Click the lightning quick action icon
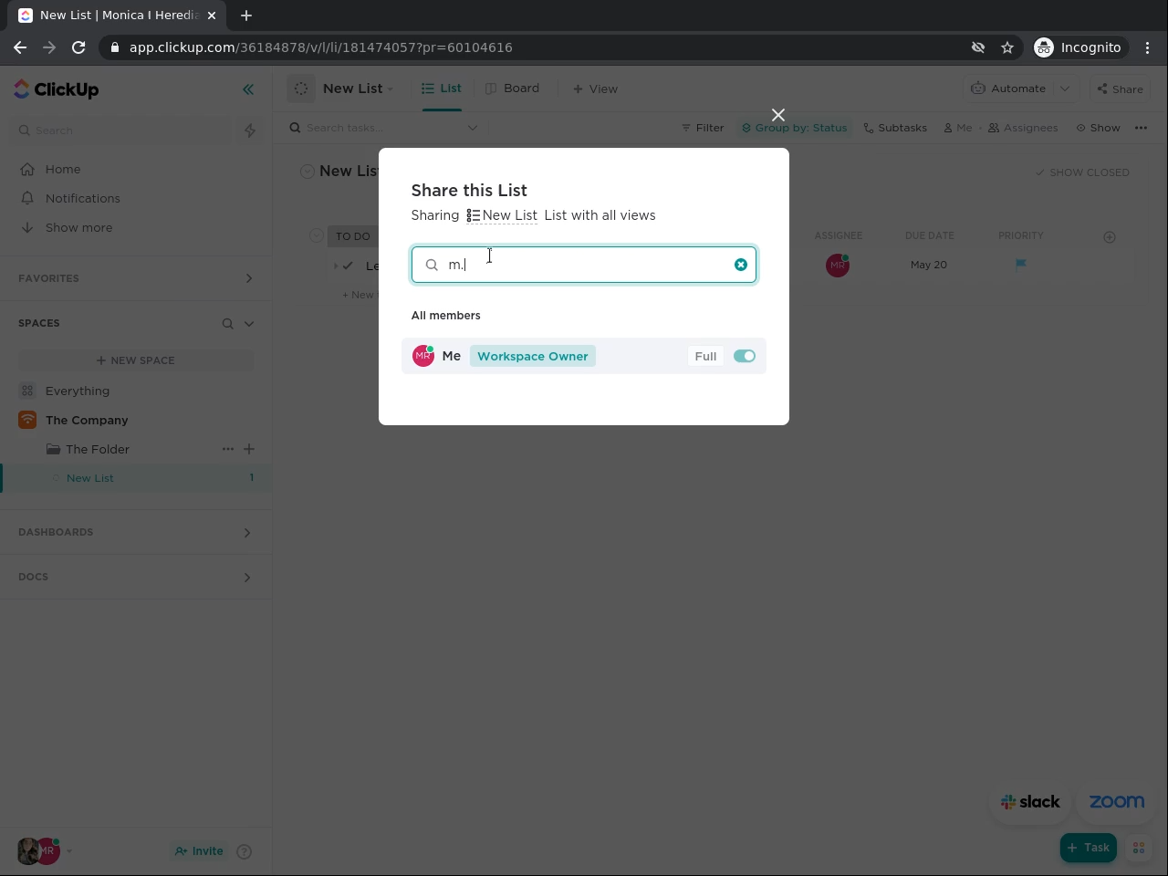1168x876 pixels. pyautogui.click(x=250, y=130)
